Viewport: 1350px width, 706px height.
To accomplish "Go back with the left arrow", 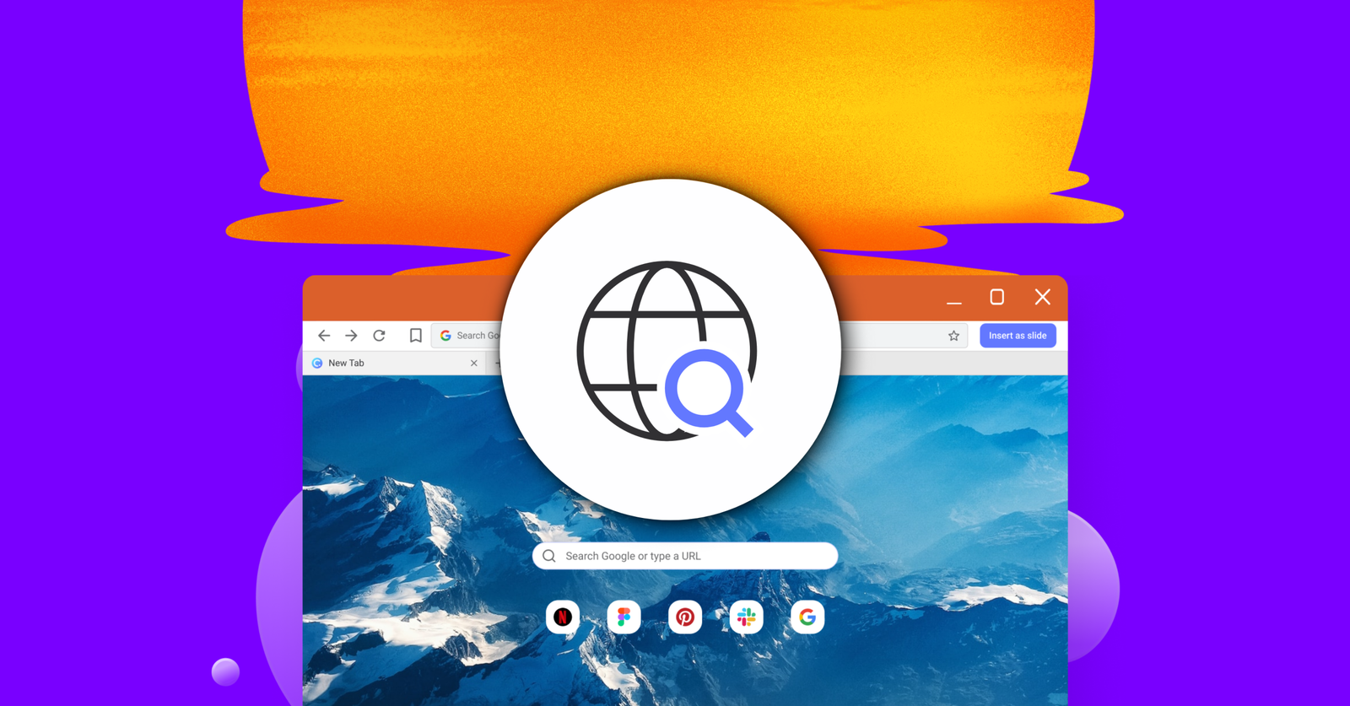I will (324, 336).
